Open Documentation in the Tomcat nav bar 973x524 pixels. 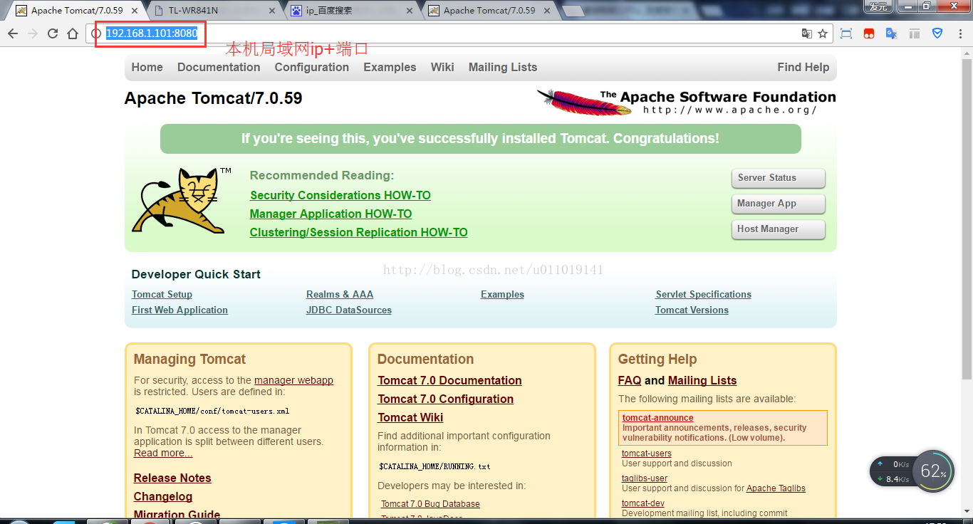click(219, 67)
